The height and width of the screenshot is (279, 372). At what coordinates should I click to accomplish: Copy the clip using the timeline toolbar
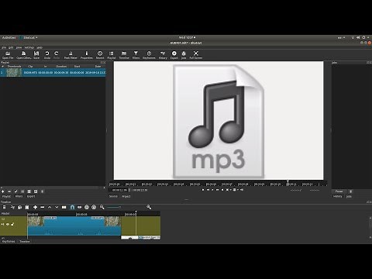[19, 207]
